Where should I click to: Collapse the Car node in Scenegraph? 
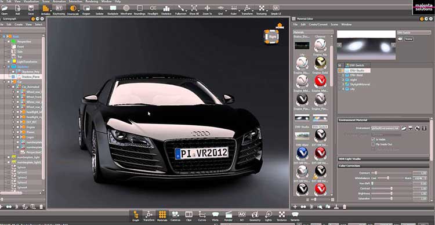point(4,82)
